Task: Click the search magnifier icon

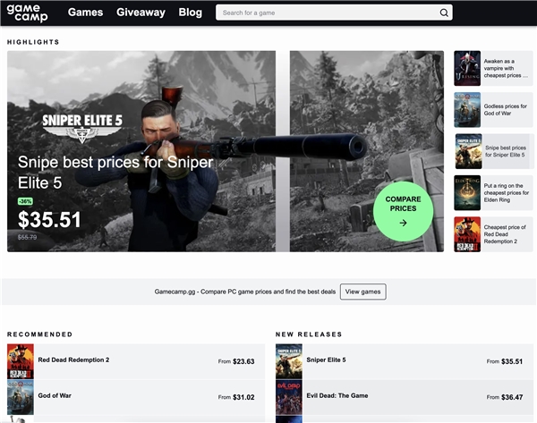Action: click(x=444, y=13)
